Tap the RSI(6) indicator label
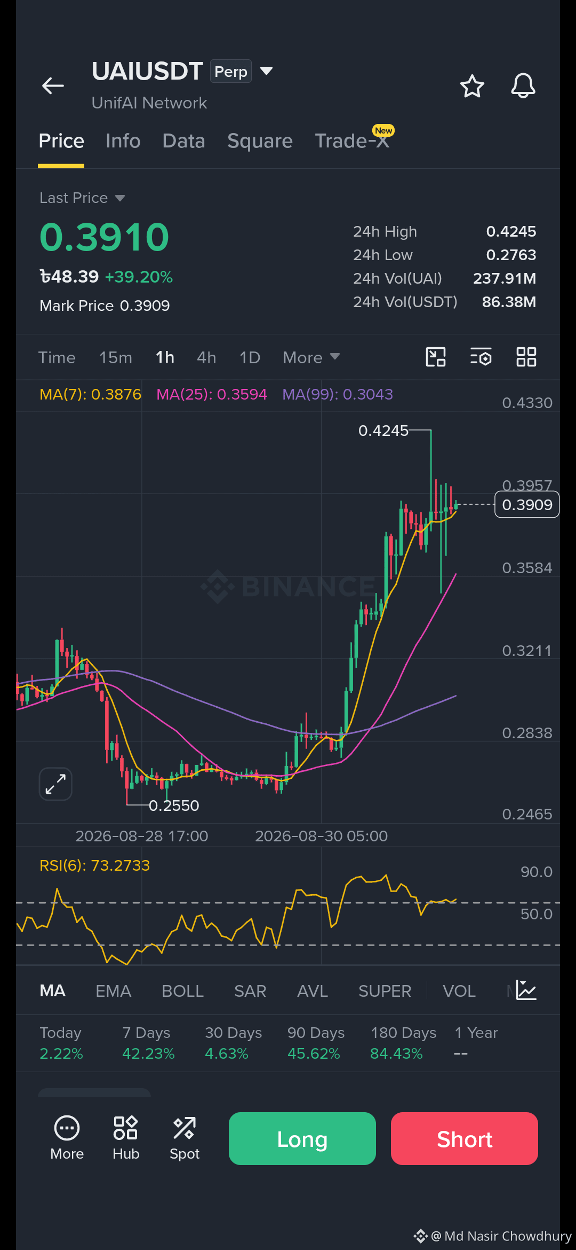Screen dimensions: 576x1250 [95, 865]
